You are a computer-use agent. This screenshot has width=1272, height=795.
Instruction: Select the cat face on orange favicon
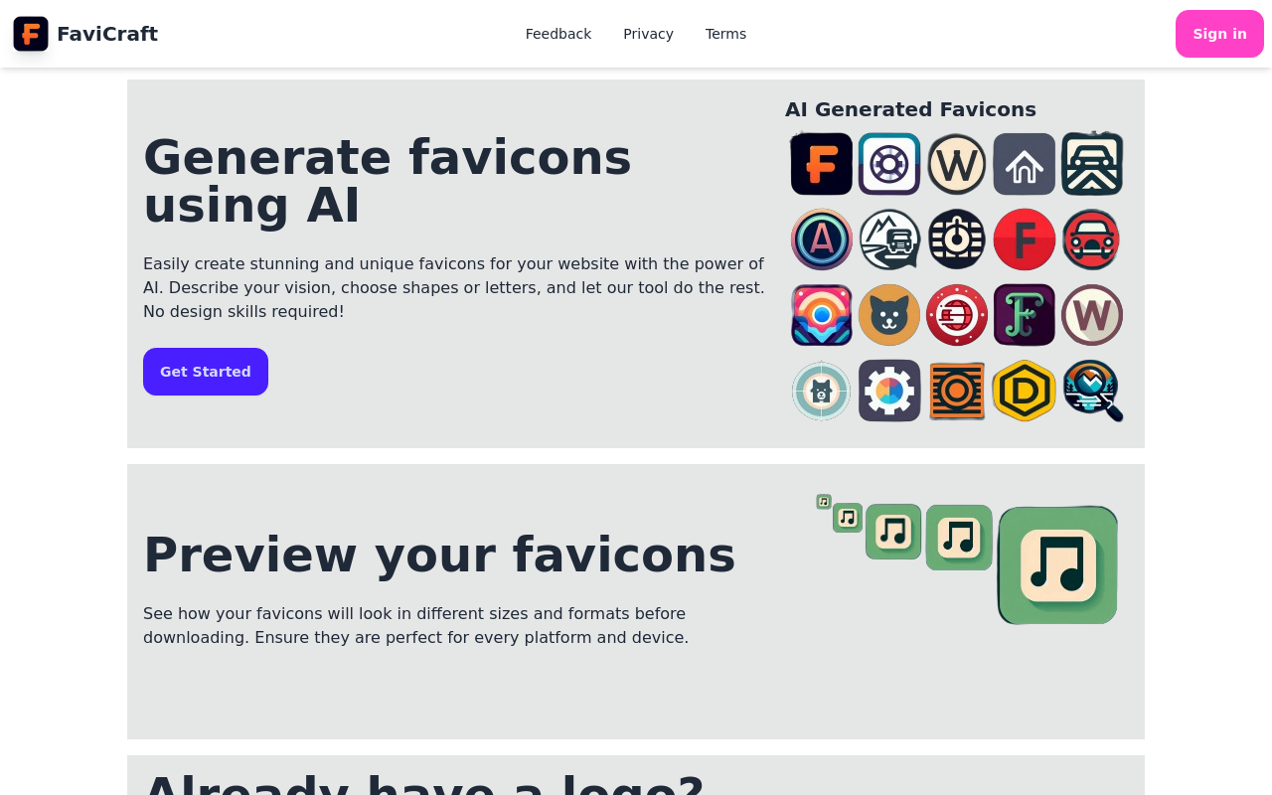click(x=889, y=315)
